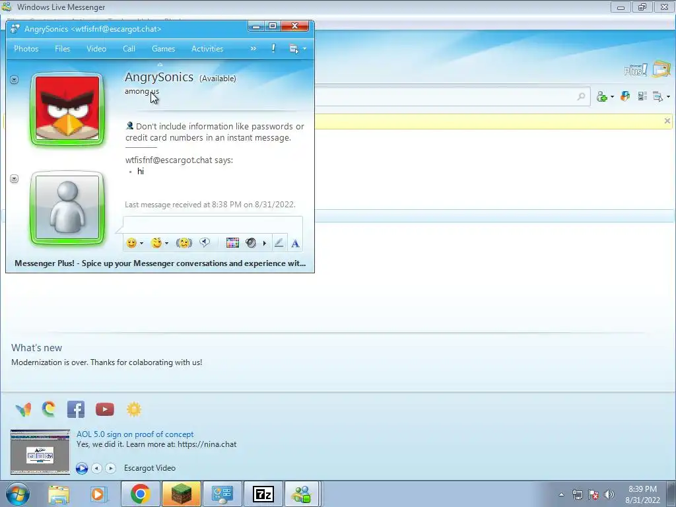Click the Messenger Plus! banner text
676x507 pixels.
[160, 263]
